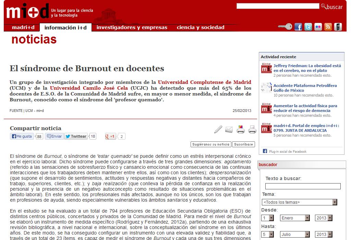Click the tweet count 18
The height and width of the screenshot is (240, 351).
click(93, 136)
